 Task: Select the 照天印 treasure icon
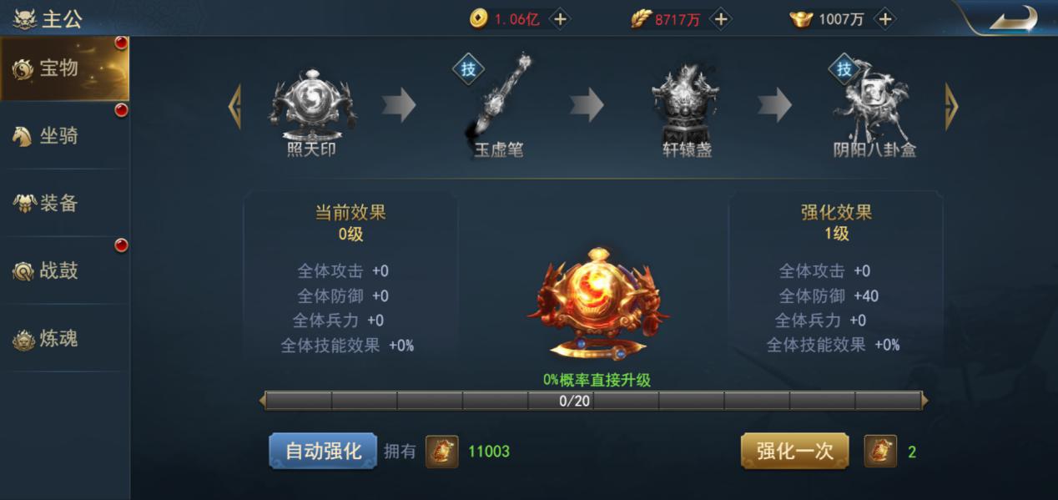click(x=312, y=106)
